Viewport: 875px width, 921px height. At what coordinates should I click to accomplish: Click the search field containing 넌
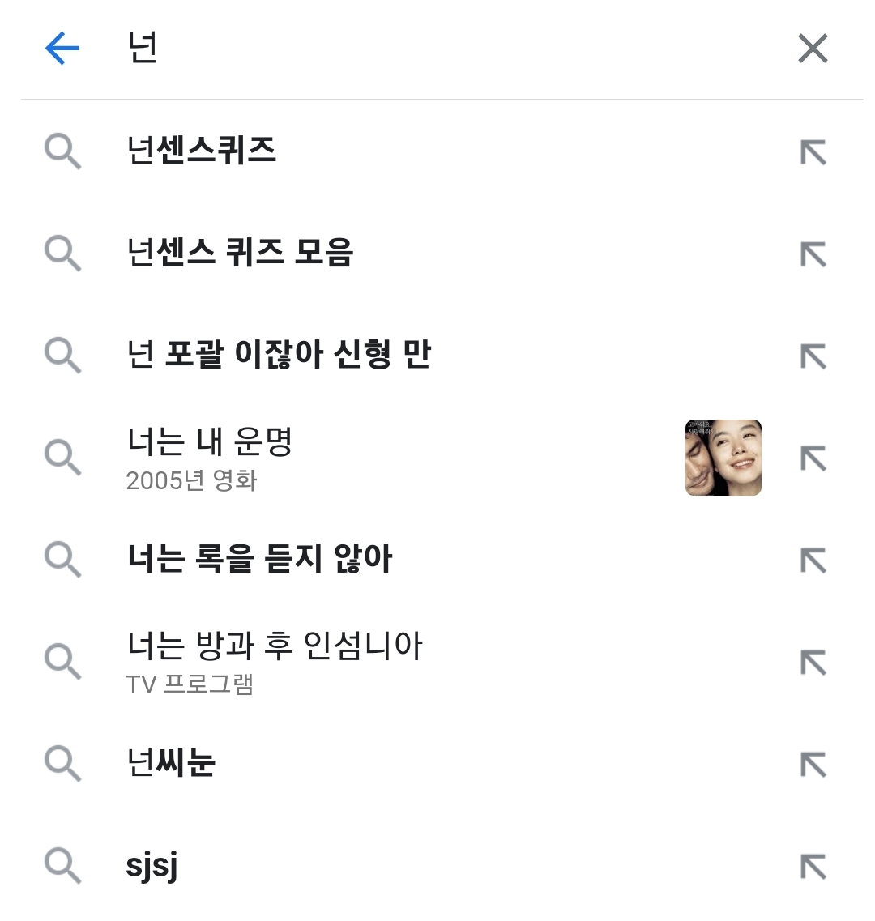pos(437,49)
